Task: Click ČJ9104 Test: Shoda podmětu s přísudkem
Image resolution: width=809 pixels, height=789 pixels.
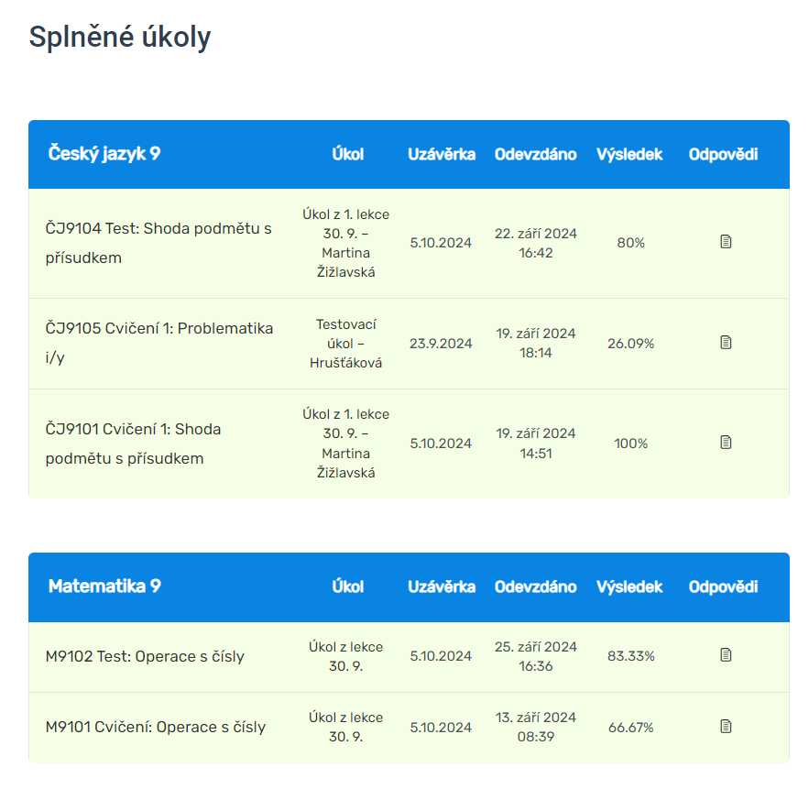Action: pos(159,243)
